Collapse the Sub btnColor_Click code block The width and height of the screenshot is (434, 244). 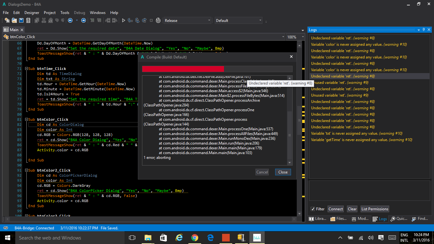click(26, 119)
